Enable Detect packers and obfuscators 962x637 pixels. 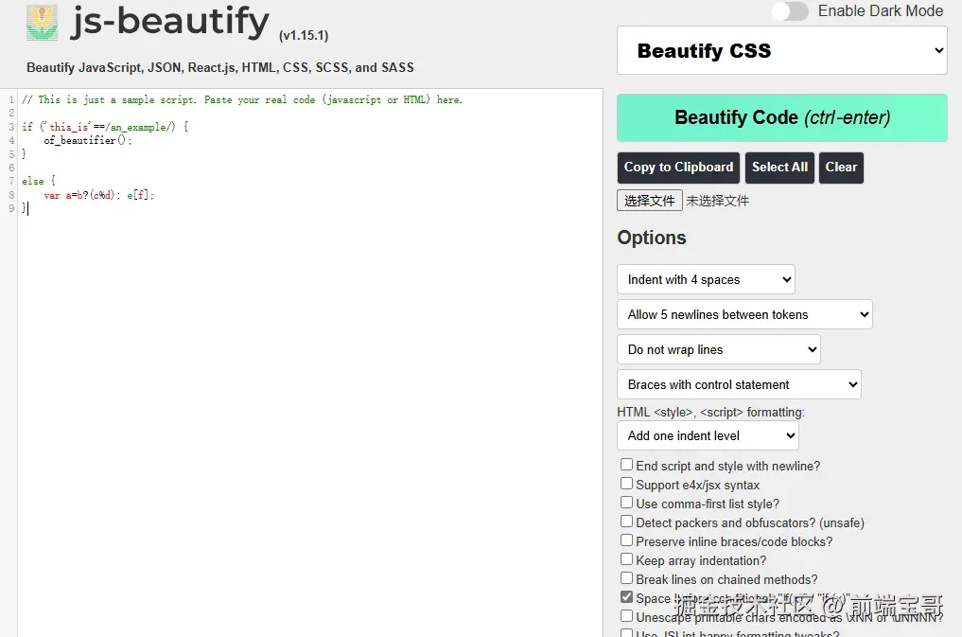pos(626,522)
